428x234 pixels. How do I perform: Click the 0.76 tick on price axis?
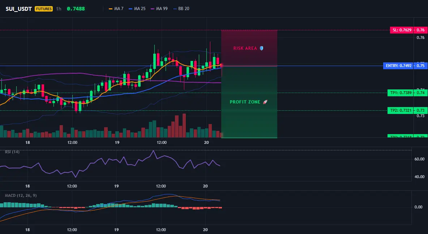pos(421,37)
